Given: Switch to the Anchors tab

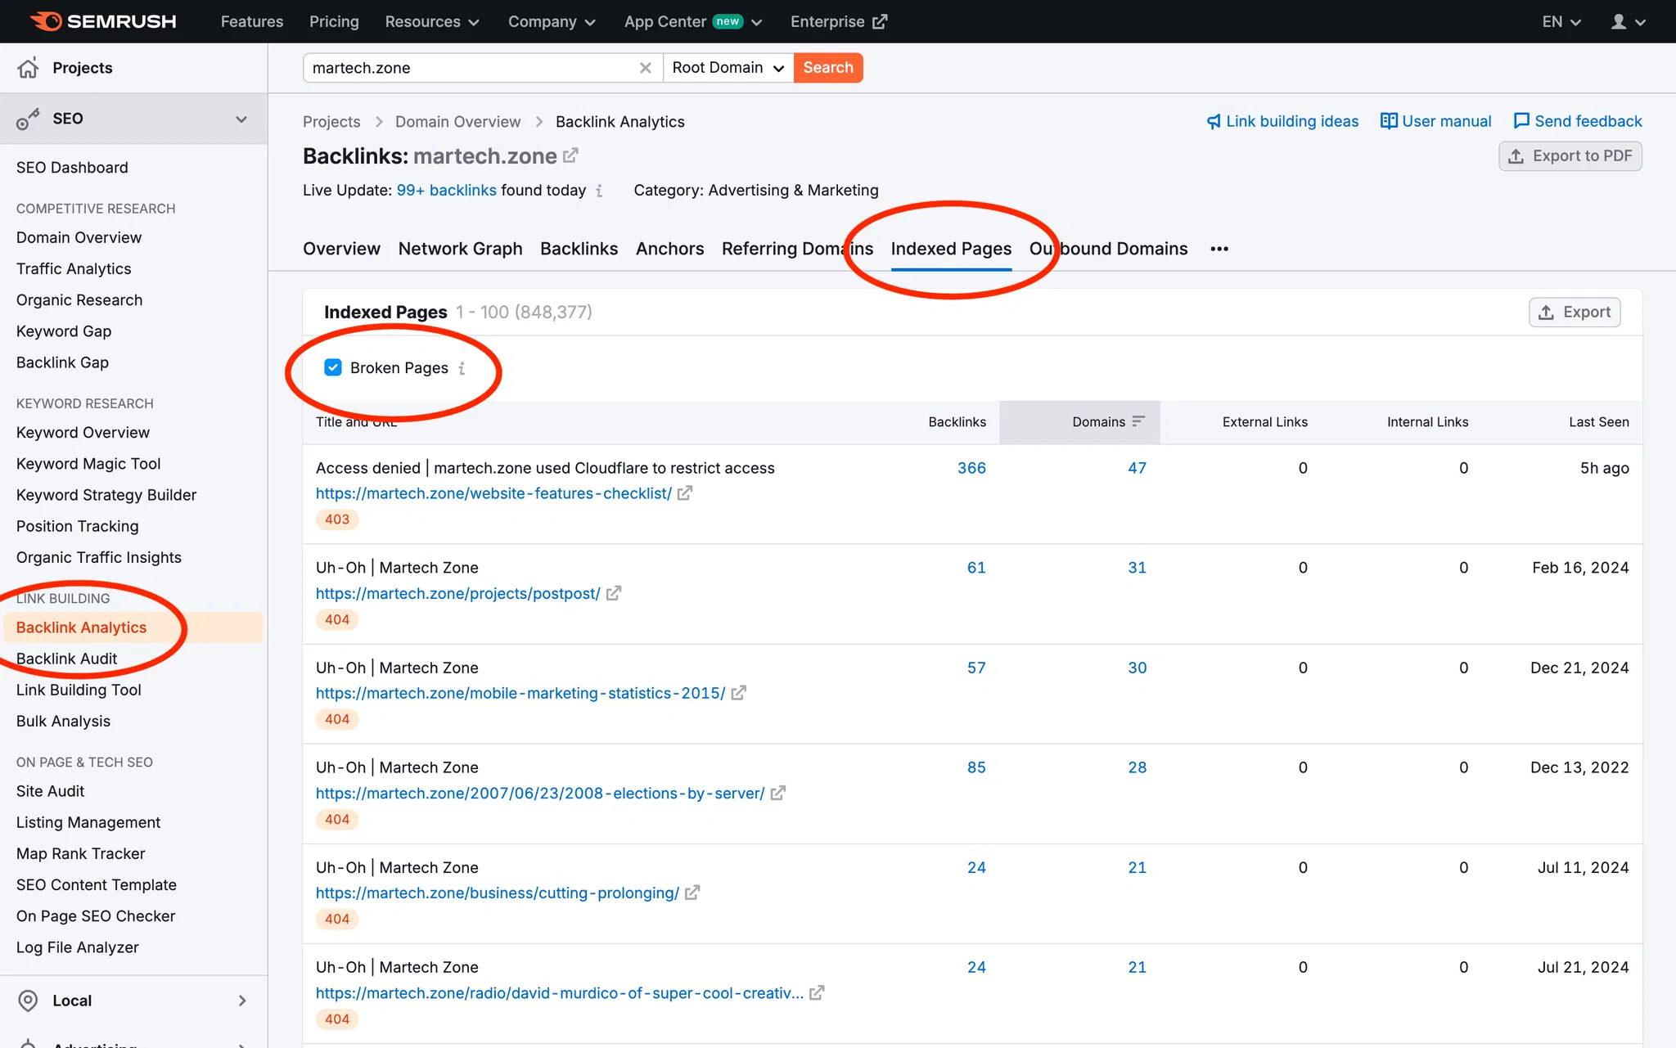Looking at the screenshot, I should tap(669, 249).
